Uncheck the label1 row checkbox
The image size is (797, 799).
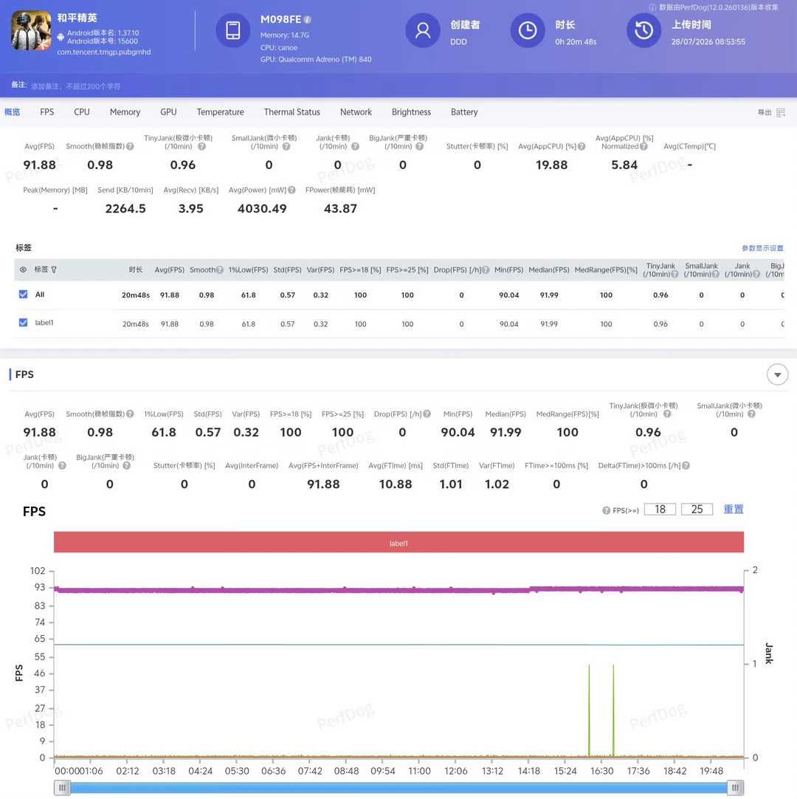(23, 322)
